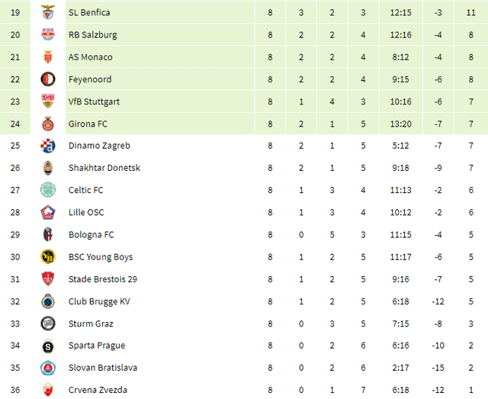Click the Shakhtar Donetsk club logo
The height and width of the screenshot is (399, 488).
48,168
